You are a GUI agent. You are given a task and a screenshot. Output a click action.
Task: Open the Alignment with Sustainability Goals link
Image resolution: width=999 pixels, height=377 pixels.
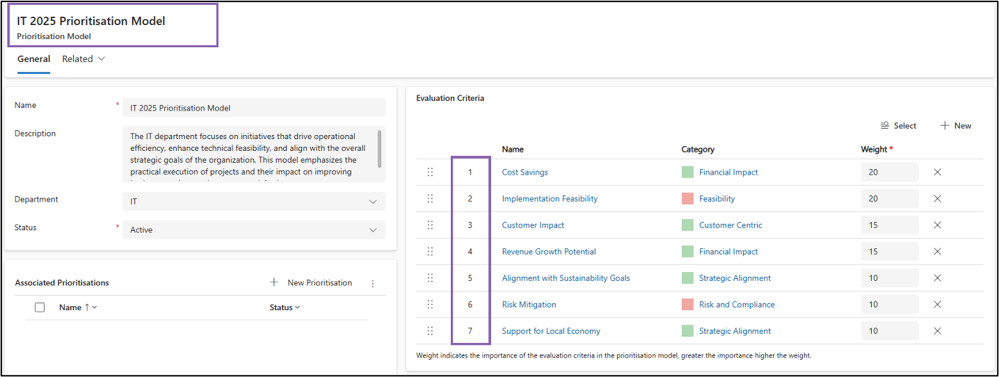(x=566, y=278)
